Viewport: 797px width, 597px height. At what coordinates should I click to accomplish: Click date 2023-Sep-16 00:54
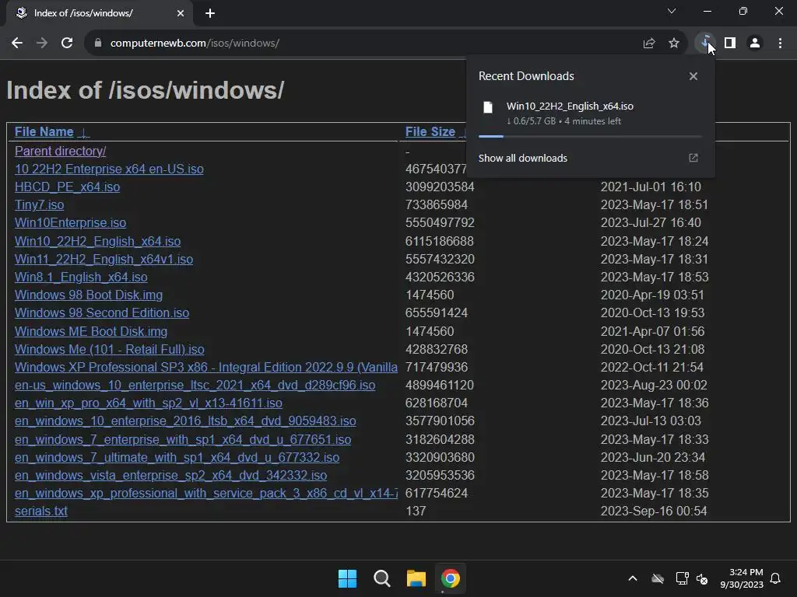click(654, 511)
